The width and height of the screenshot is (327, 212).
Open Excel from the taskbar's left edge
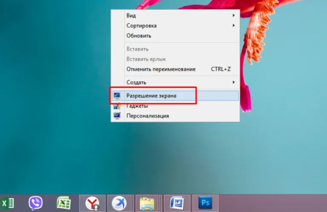(x=7, y=203)
